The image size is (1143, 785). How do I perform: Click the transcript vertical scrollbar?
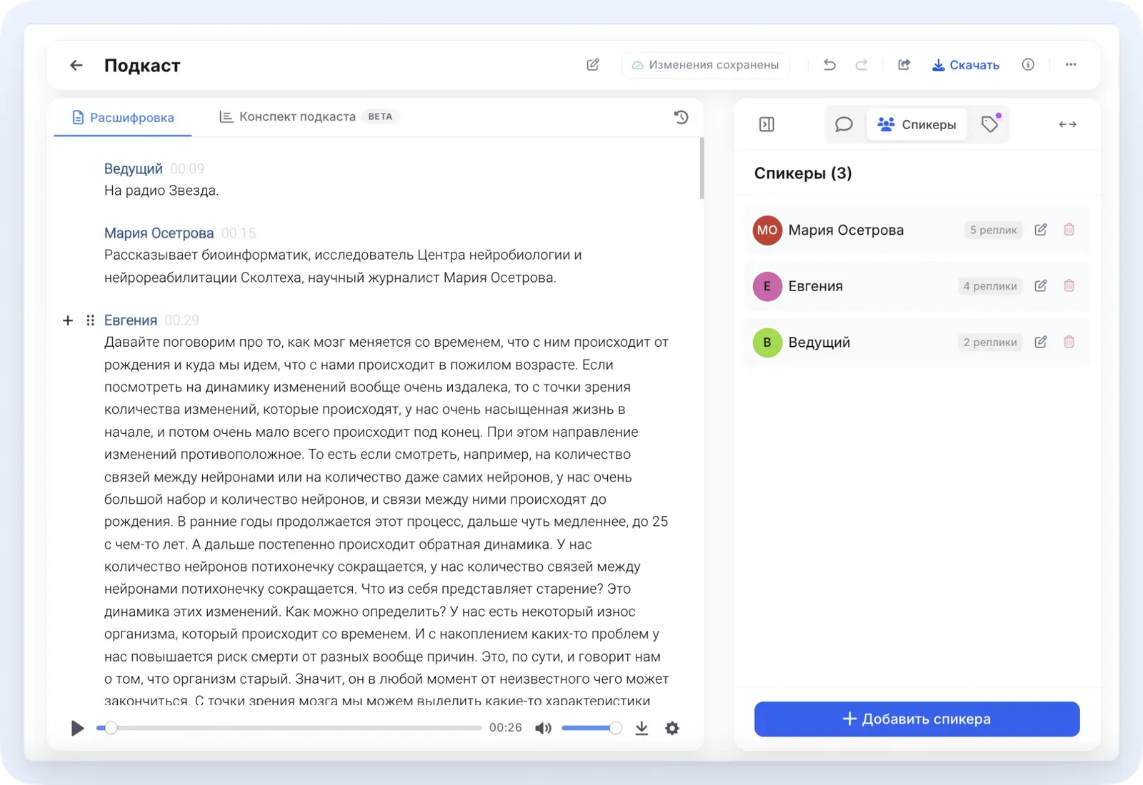click(x=702, y=168)
